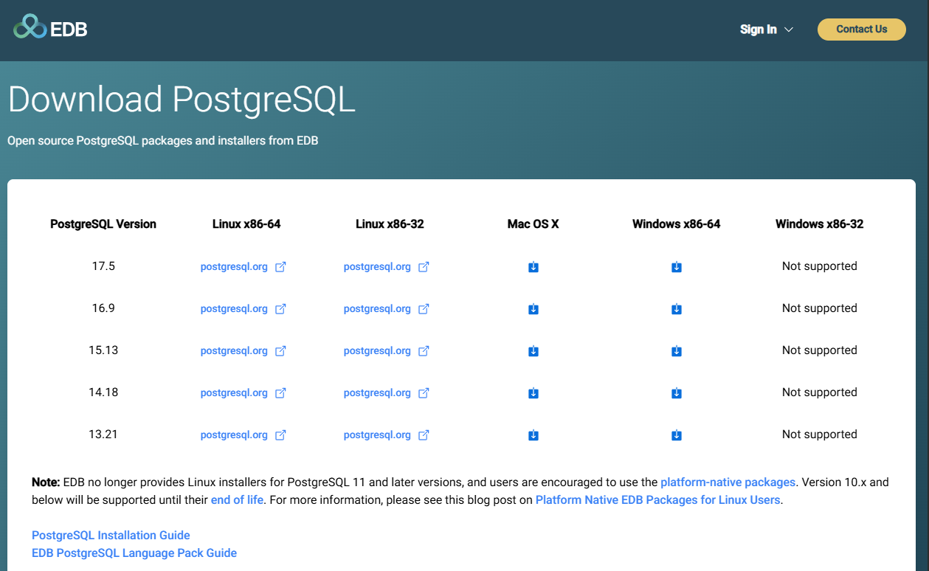Screen dimensions: 929x571
Task: Expand the Sign In dropdown chevron
Action: point(788,30)
